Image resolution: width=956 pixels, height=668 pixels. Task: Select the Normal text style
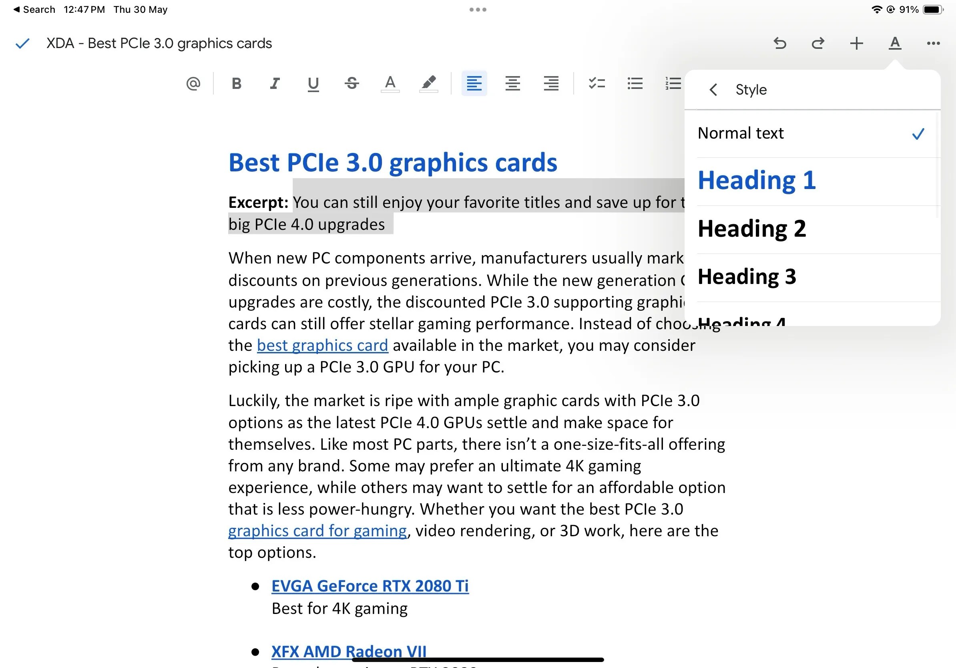coord(812,134)
